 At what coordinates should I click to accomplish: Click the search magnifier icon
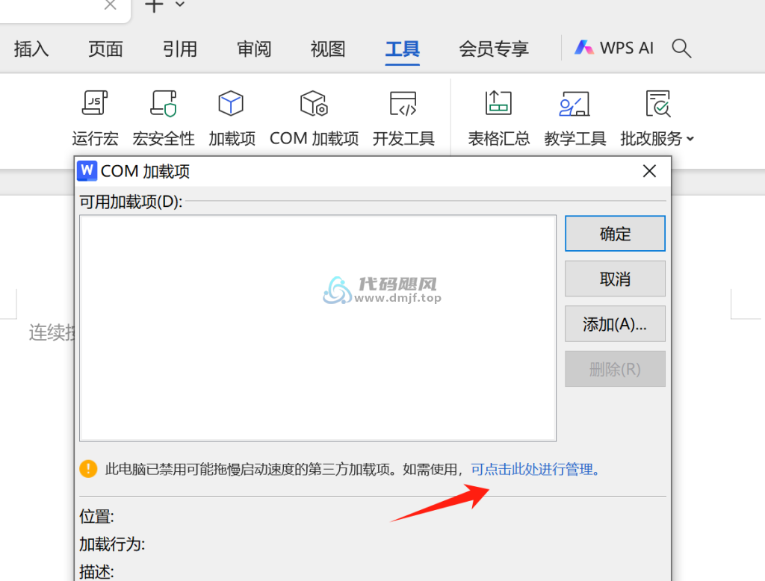pos(681,49)
